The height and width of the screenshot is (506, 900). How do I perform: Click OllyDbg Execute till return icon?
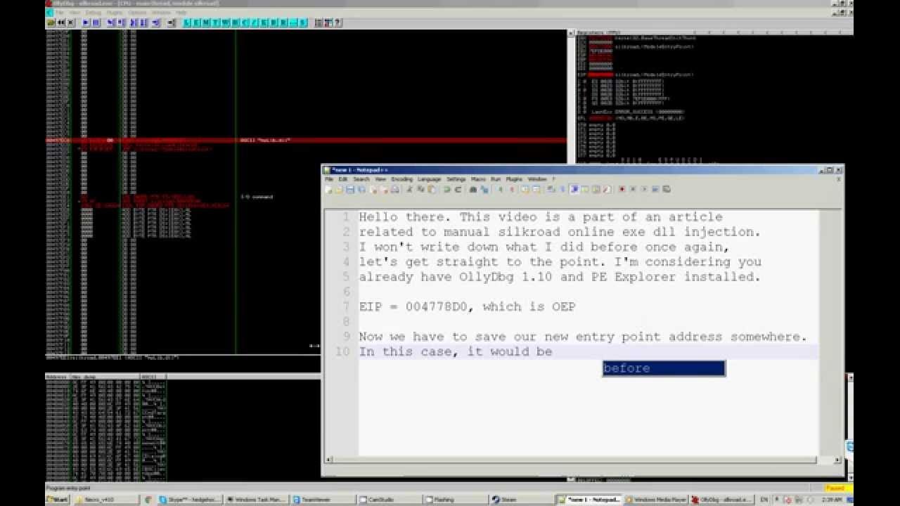coord(155,22)
